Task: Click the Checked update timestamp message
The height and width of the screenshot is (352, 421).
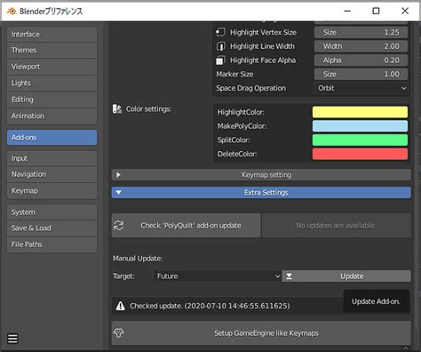Action: pos(210,306)
